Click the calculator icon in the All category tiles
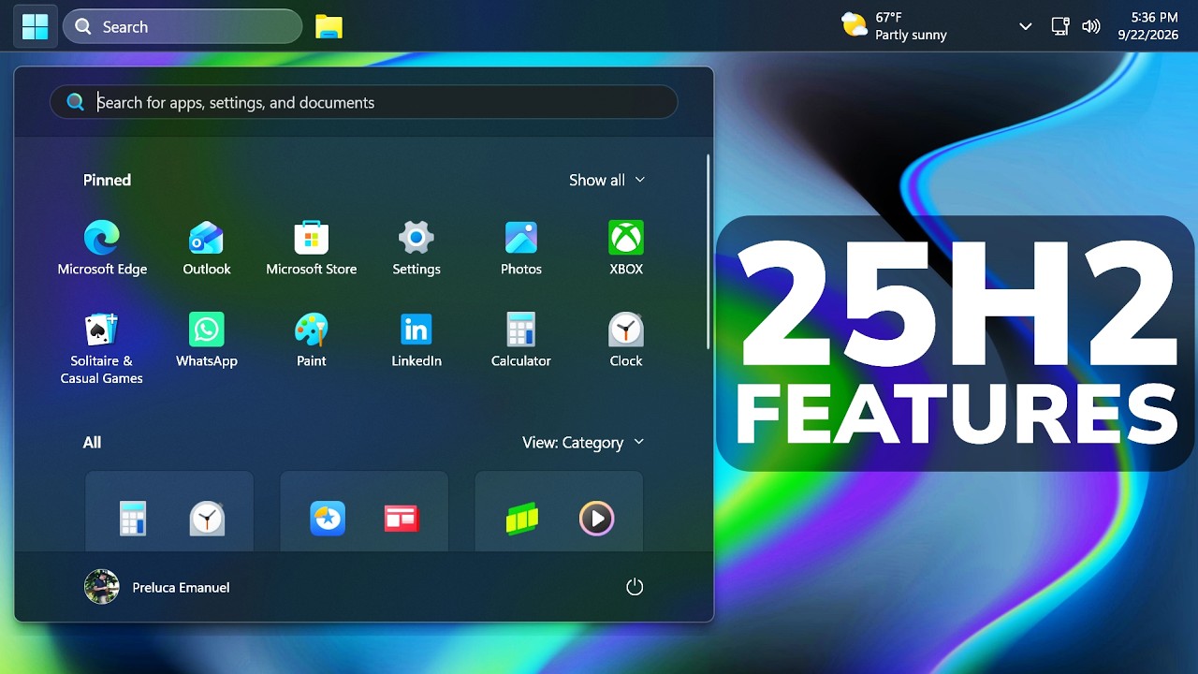The height and width of the screenshot is (674, 1198). [133, 519]
